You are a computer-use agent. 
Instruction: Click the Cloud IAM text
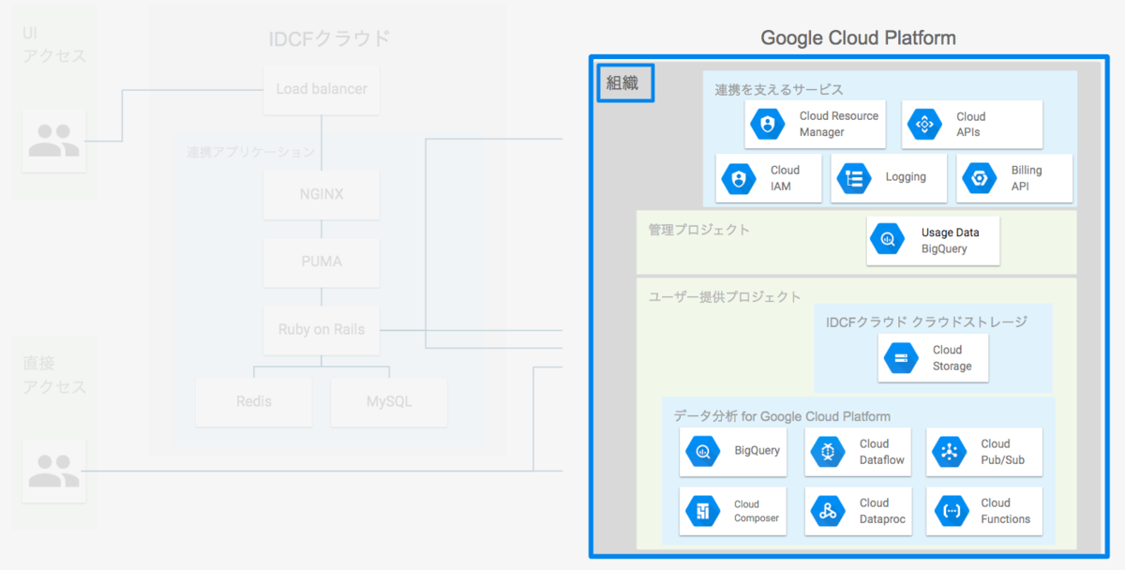click(x=785, y=178)
